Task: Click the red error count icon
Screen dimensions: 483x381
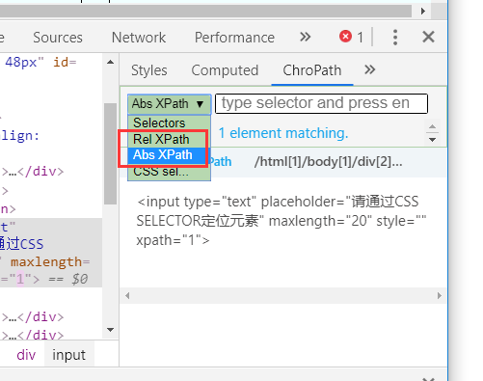Action: pyautogui.click(x=345, y=37)
